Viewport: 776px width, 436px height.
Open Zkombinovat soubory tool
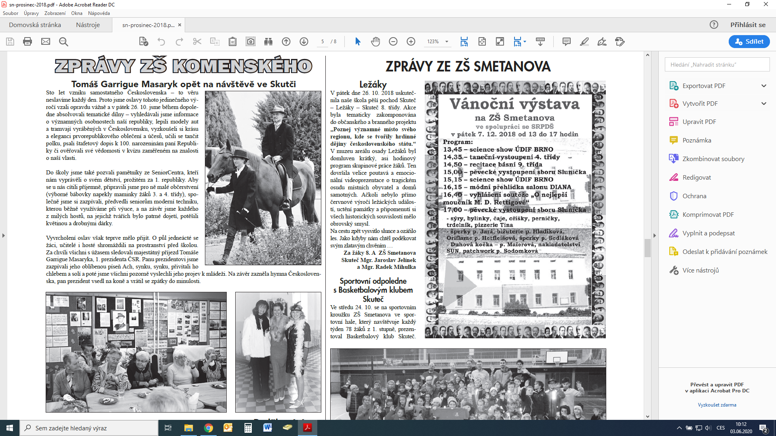pyautogui.click(x=713, y=159)
